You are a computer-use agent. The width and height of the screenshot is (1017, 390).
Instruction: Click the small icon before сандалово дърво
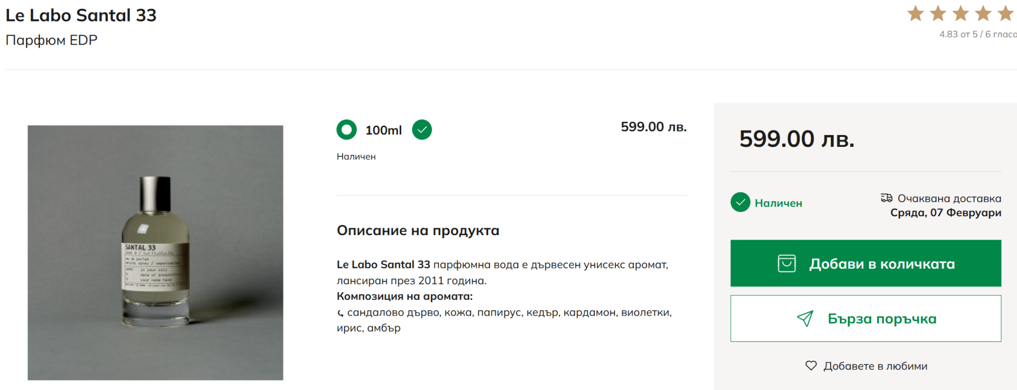pos(340,313)
